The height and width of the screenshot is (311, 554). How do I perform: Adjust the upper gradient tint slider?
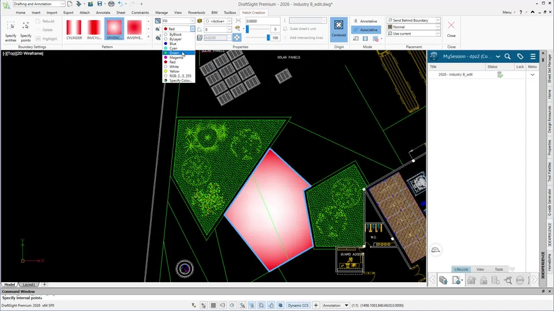coord(248,29)
